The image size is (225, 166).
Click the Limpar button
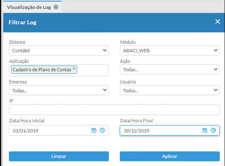(59, 156)
